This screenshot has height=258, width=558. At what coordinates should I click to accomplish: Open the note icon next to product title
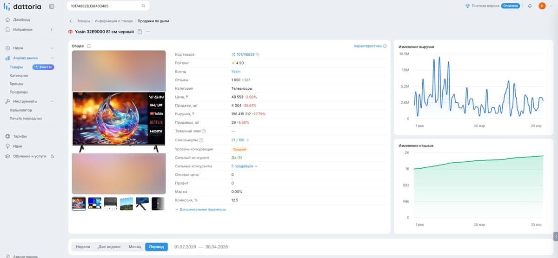[139, 32]
